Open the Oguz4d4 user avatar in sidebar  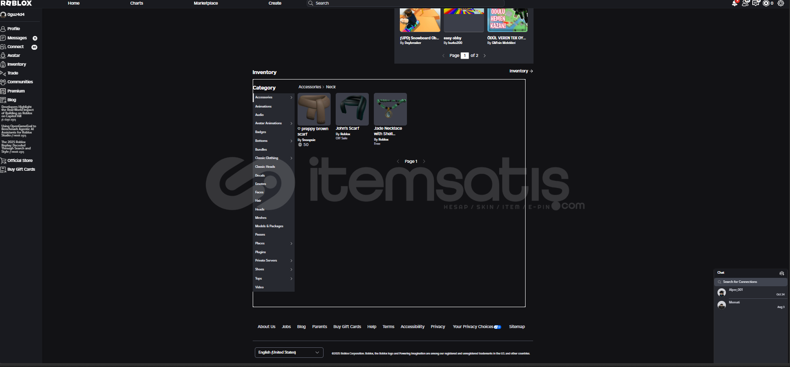click(3, 15)
